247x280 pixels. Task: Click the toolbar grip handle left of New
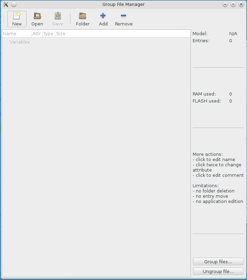point(4,19)
